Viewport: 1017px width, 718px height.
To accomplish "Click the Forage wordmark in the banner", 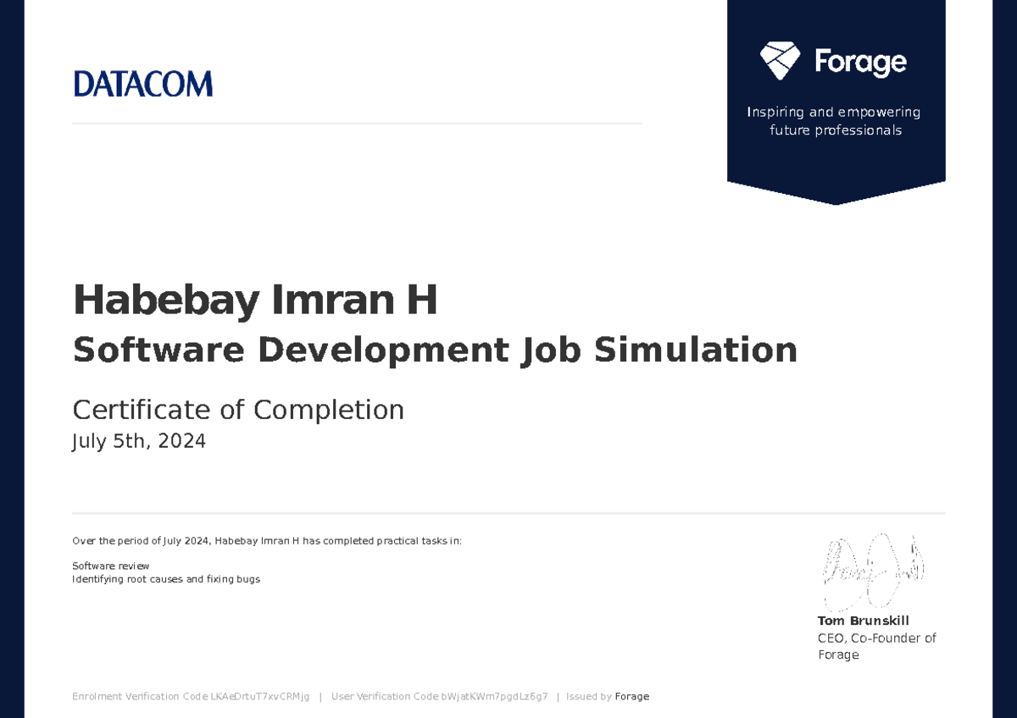I will (x=859, y=61).
